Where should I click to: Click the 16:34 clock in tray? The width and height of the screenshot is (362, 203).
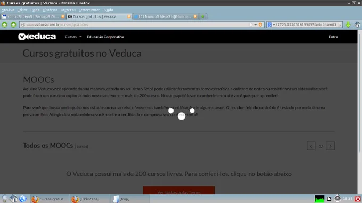[348, 199]
